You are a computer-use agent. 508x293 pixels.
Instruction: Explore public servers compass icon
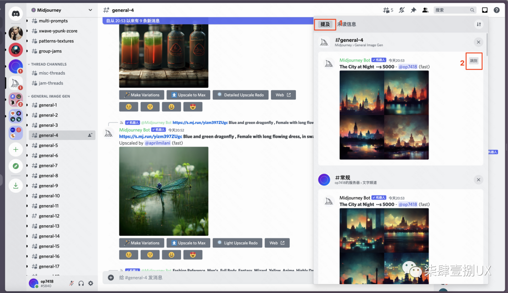tap(16, 166)
